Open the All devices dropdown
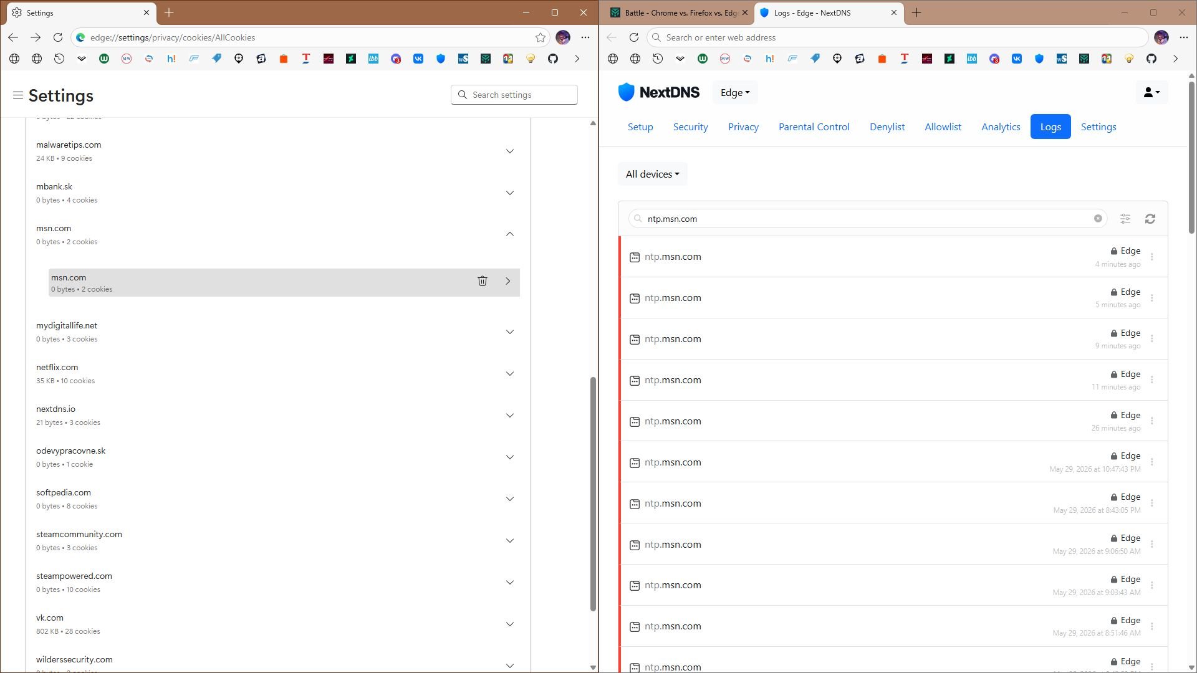 point(652,174)
